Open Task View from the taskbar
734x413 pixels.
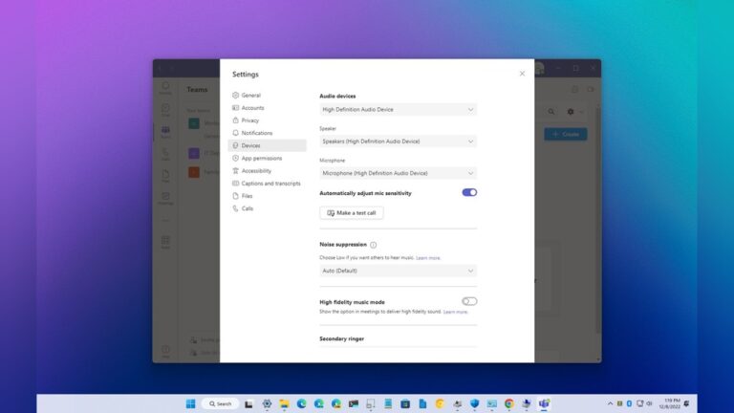pyautogui.click(x=248, y=403)
